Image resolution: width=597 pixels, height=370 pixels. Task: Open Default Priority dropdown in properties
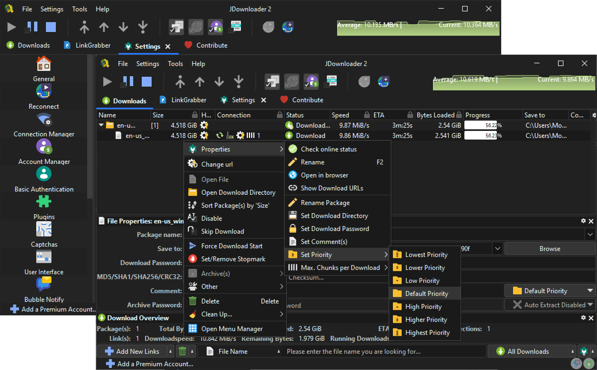pos(550,291)
